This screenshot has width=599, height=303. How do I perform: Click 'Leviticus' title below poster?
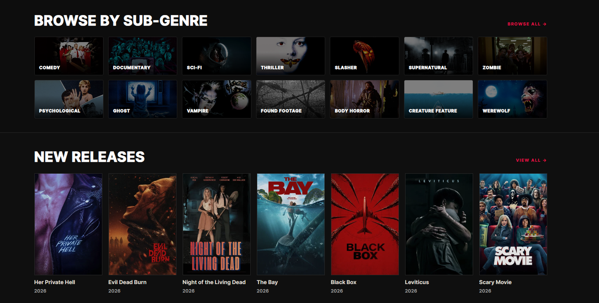[x=417, y=282]
